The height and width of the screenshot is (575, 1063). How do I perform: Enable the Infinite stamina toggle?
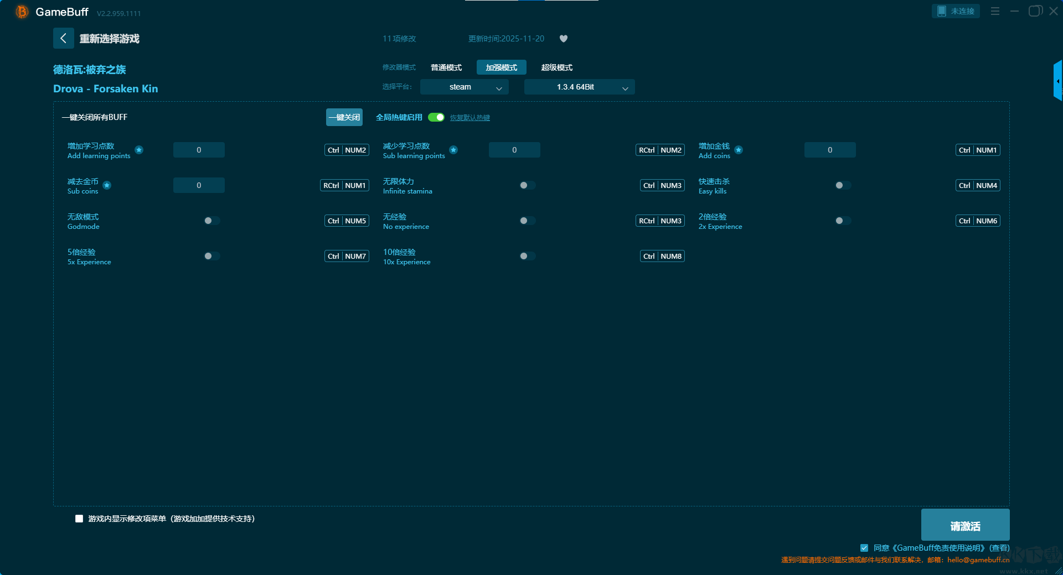click(x=527, y=185)
